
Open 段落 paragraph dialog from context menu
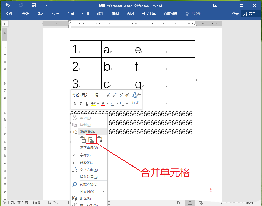tap(89, 162)
